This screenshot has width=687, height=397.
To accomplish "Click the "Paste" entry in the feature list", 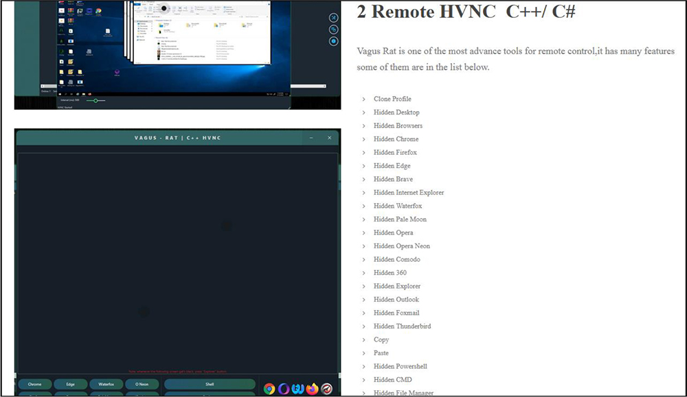I will (x=381, y=353).
